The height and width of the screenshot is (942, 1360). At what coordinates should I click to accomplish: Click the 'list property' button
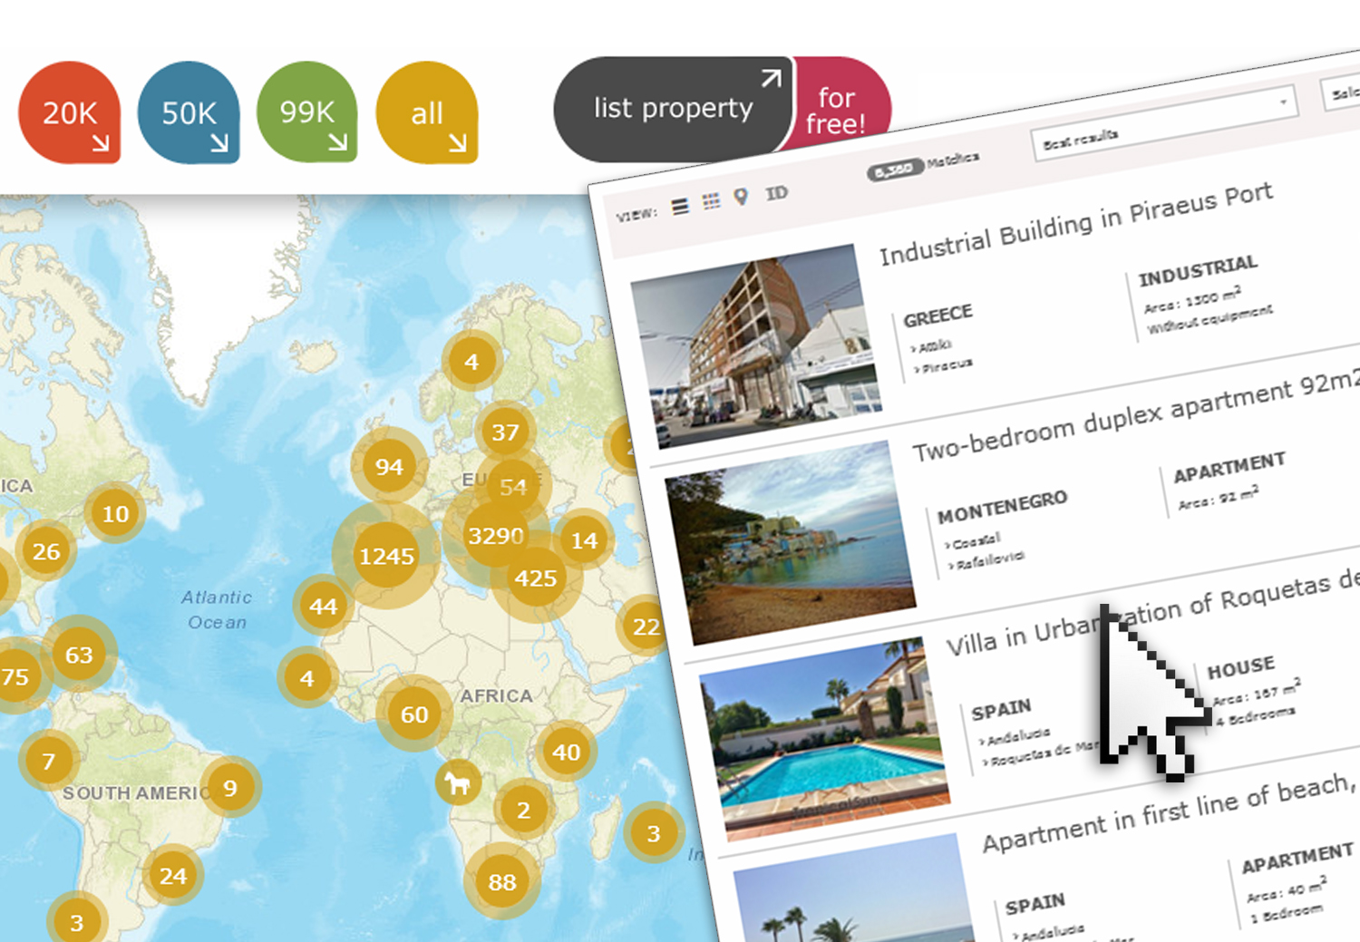673,108
